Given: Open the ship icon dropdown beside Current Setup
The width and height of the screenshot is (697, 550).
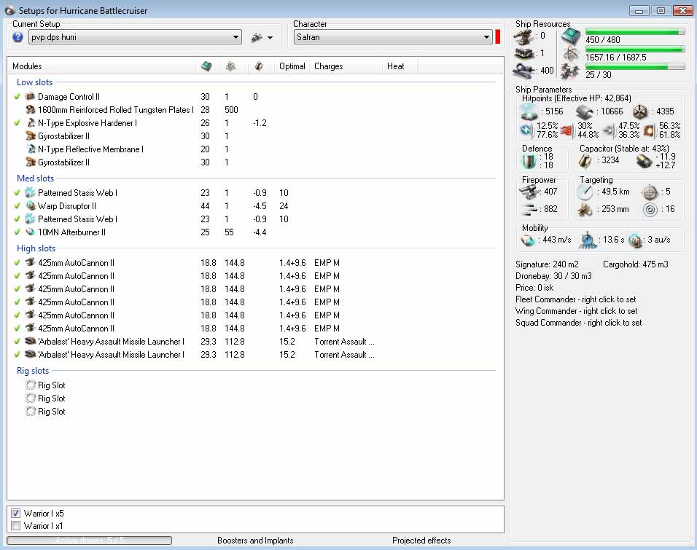Looking at the screenshot, I should click(x=262, y=37).
